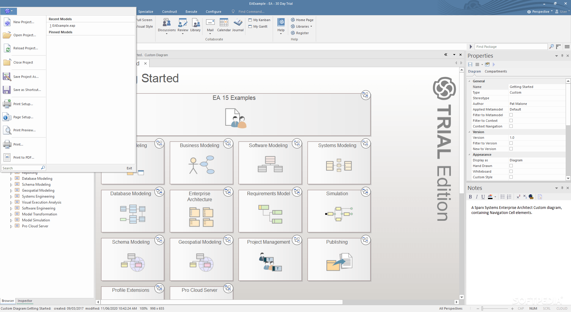
Task: Open recent model EAExample.eap
Action: coord(62,26)
